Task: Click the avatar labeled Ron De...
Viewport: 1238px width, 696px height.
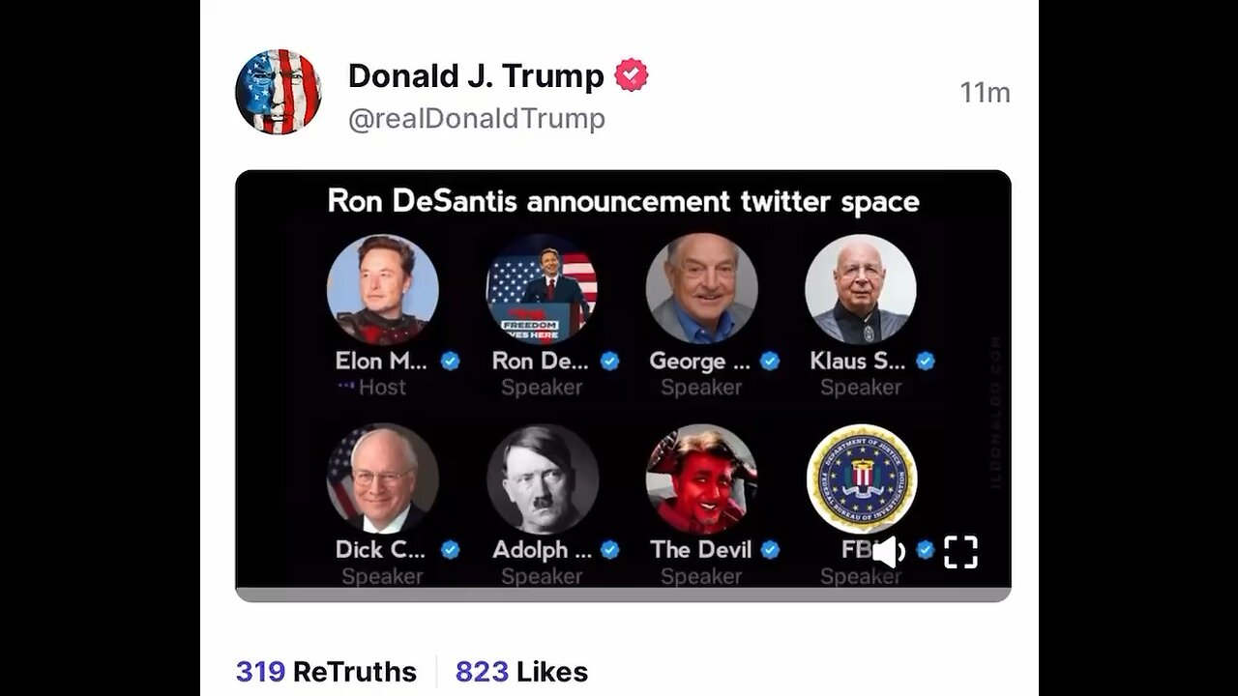Action: (x=542, y=290)
